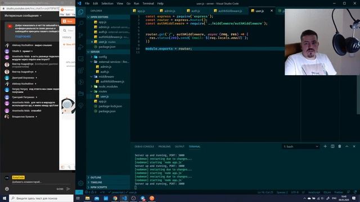Close the user.js editor tab
The height and width of the screenshot is (202, 360).
point(272,11)
